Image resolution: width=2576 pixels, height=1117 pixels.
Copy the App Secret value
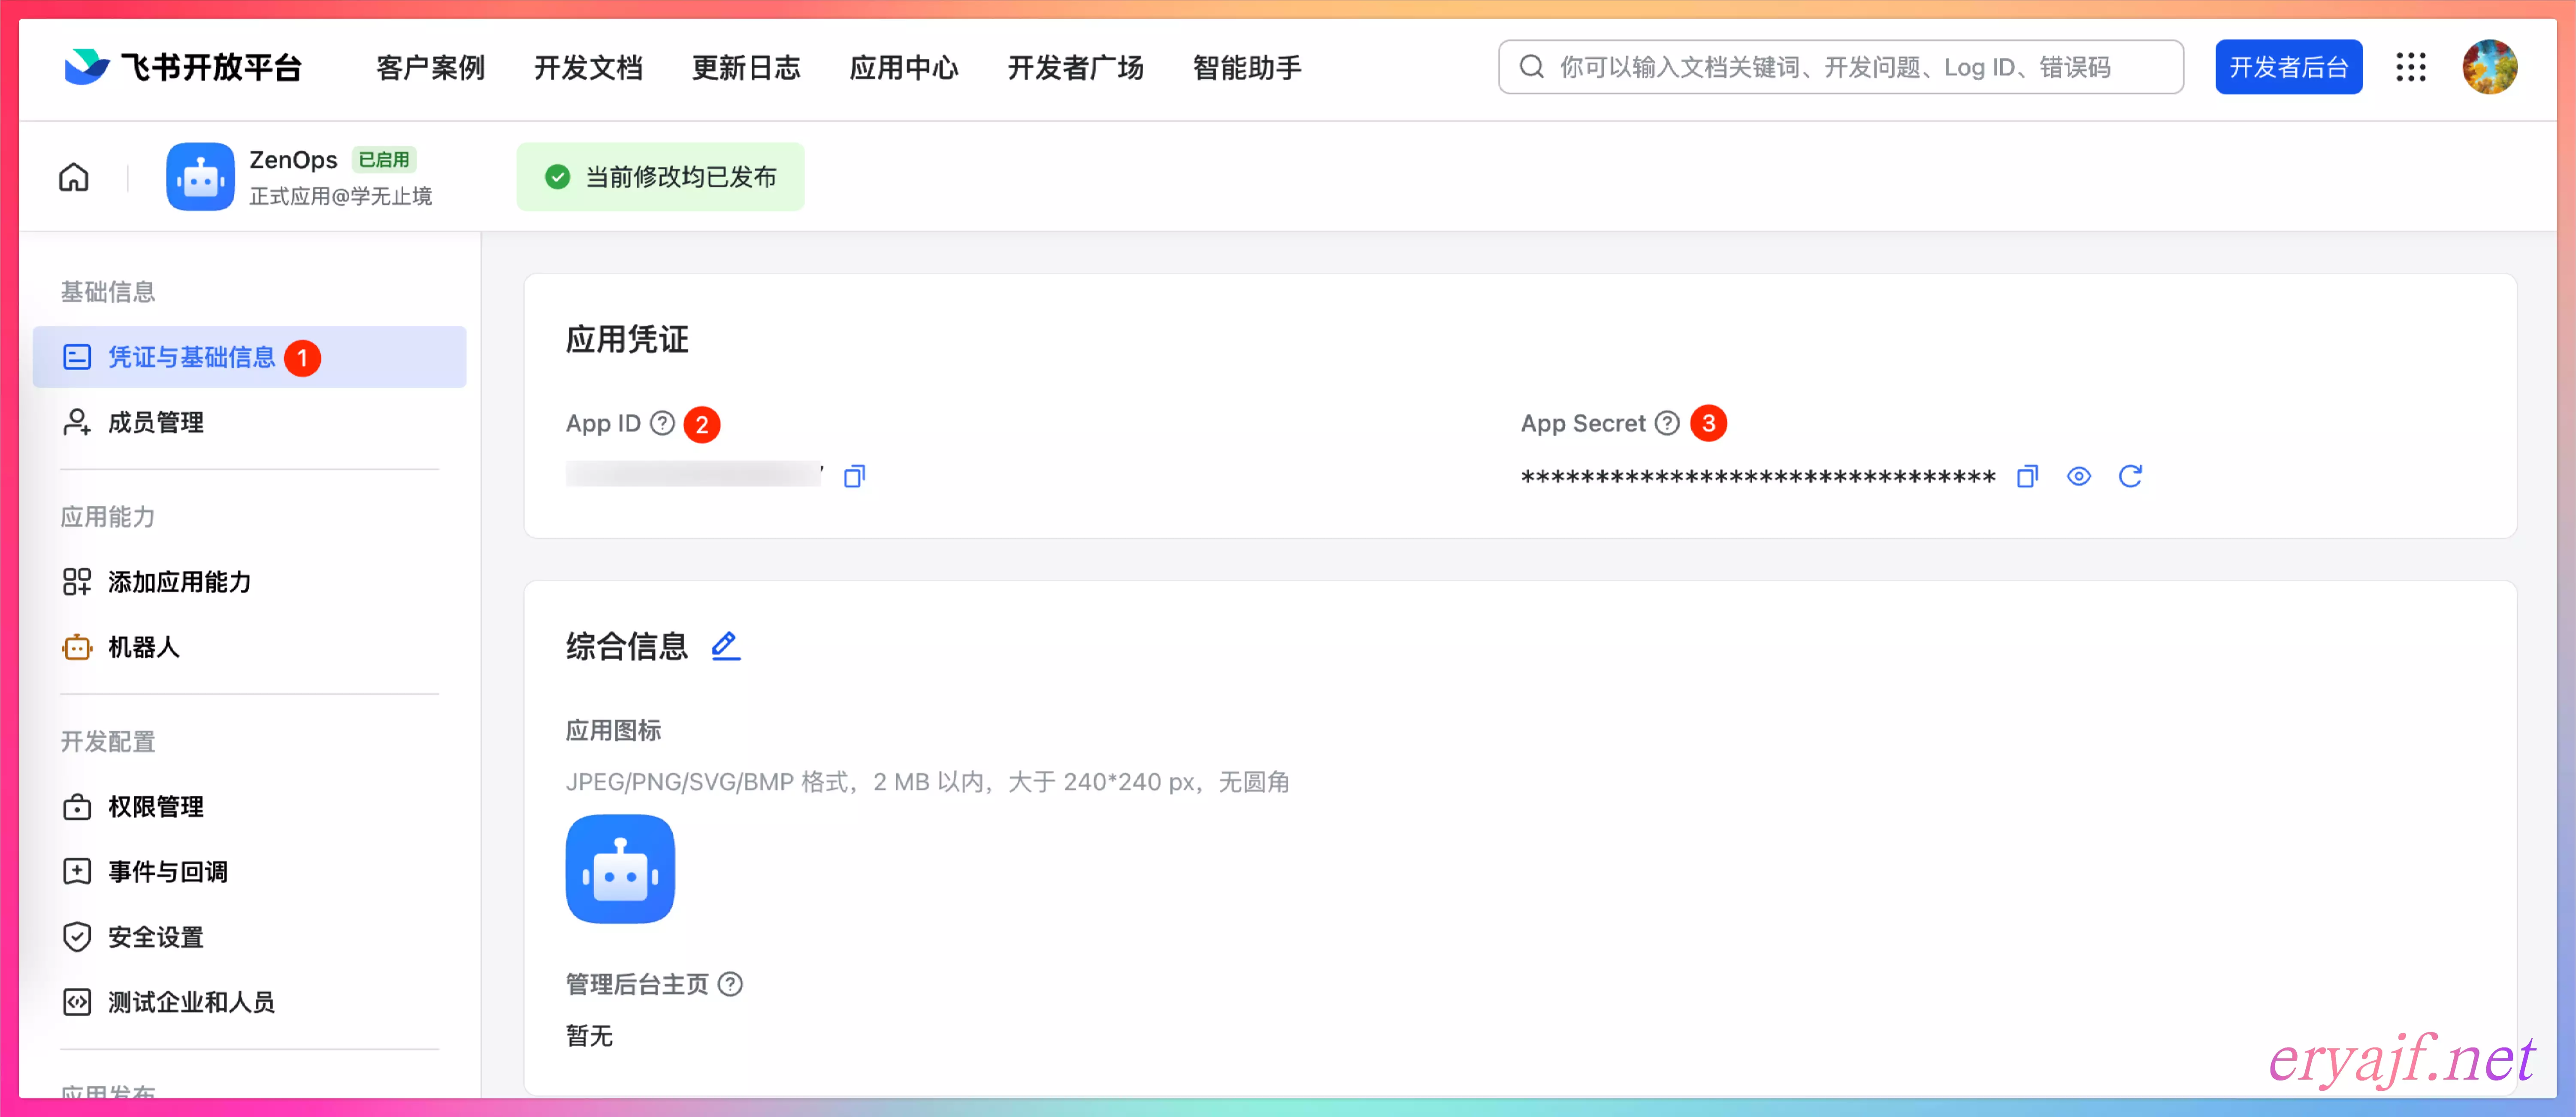[x=2027, y=476]
